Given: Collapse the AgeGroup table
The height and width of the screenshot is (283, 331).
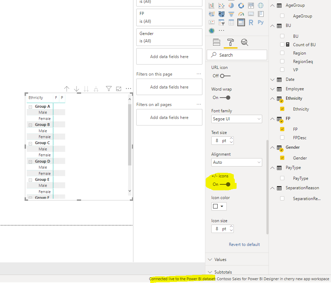Looking at the screenshot, I should (x=272, y=6).
